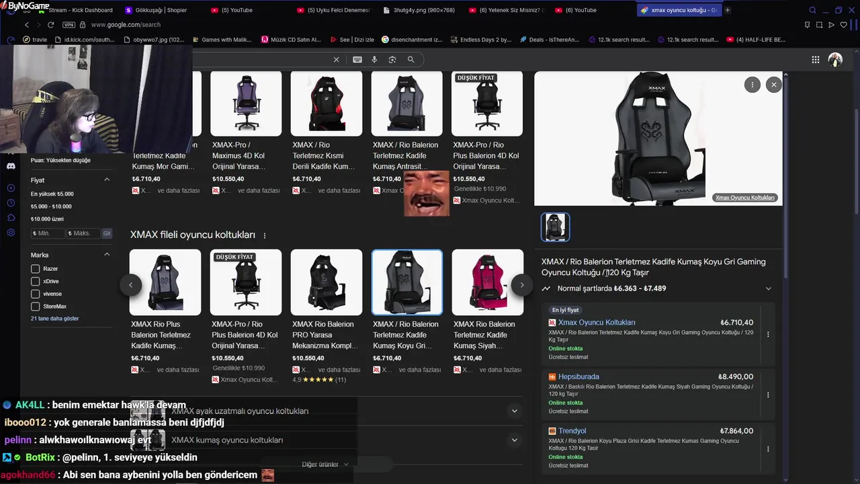Open a new browser tab
The width and height of the screenshot is (860, 484).
pyautogui.click(x=728, y=10)
